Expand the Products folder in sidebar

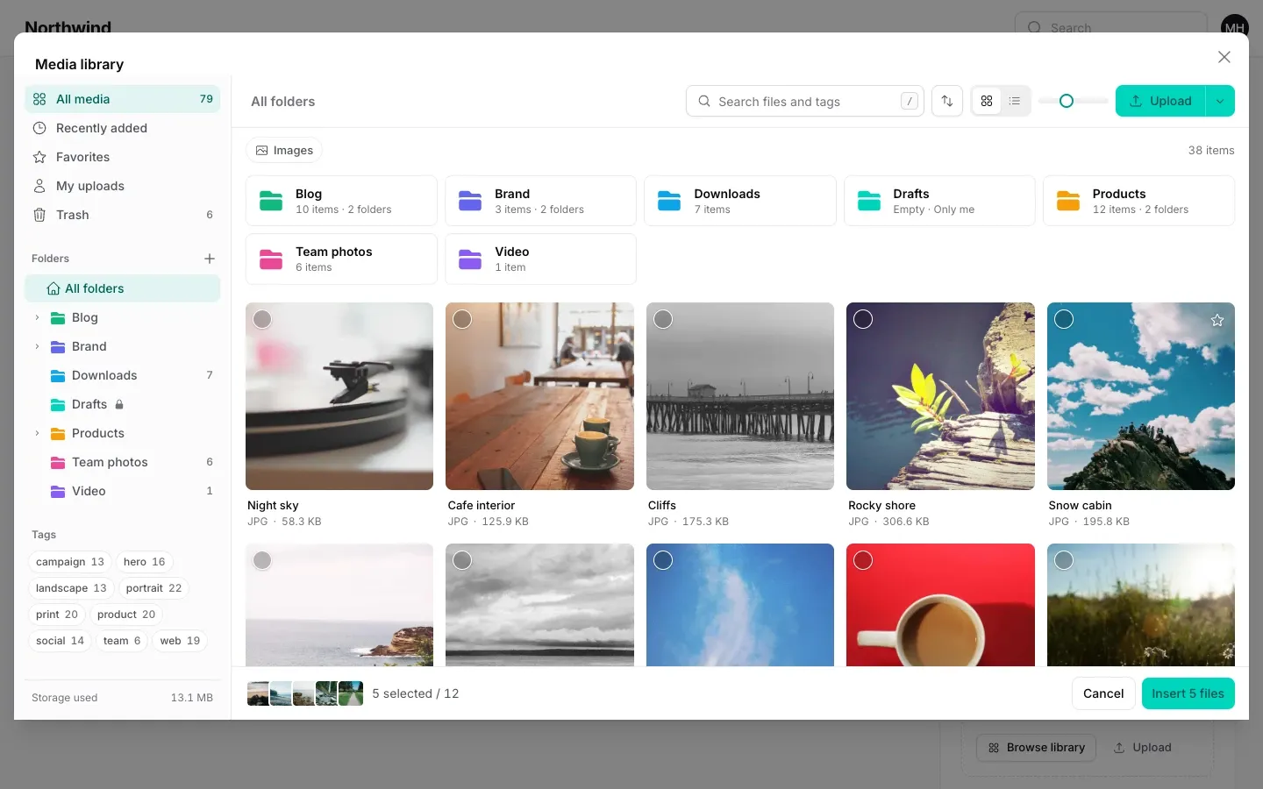coord(37,433)
